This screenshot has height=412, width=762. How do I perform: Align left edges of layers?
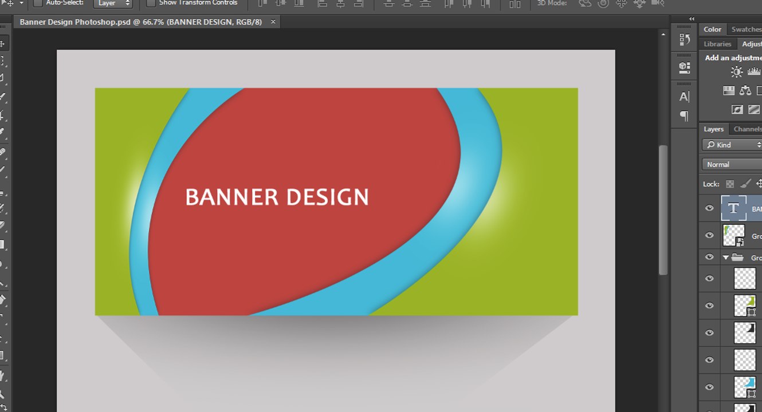tap(323, 3)
